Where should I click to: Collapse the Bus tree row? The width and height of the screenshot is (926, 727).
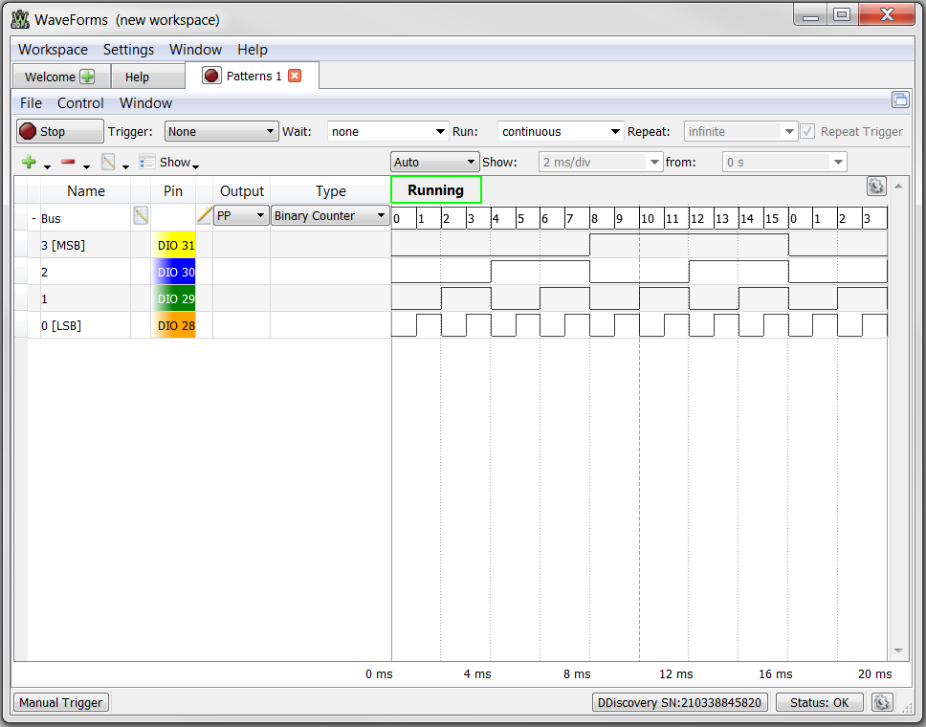click(33, 218)
